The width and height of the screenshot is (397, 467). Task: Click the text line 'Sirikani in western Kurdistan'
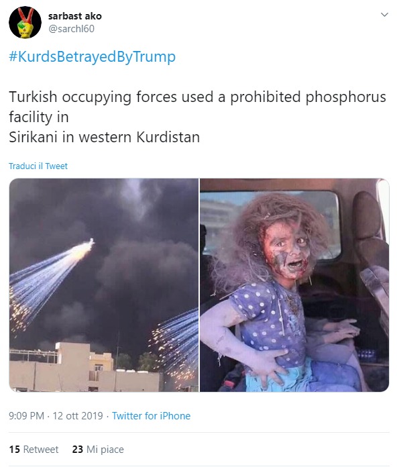click(104, 138)
